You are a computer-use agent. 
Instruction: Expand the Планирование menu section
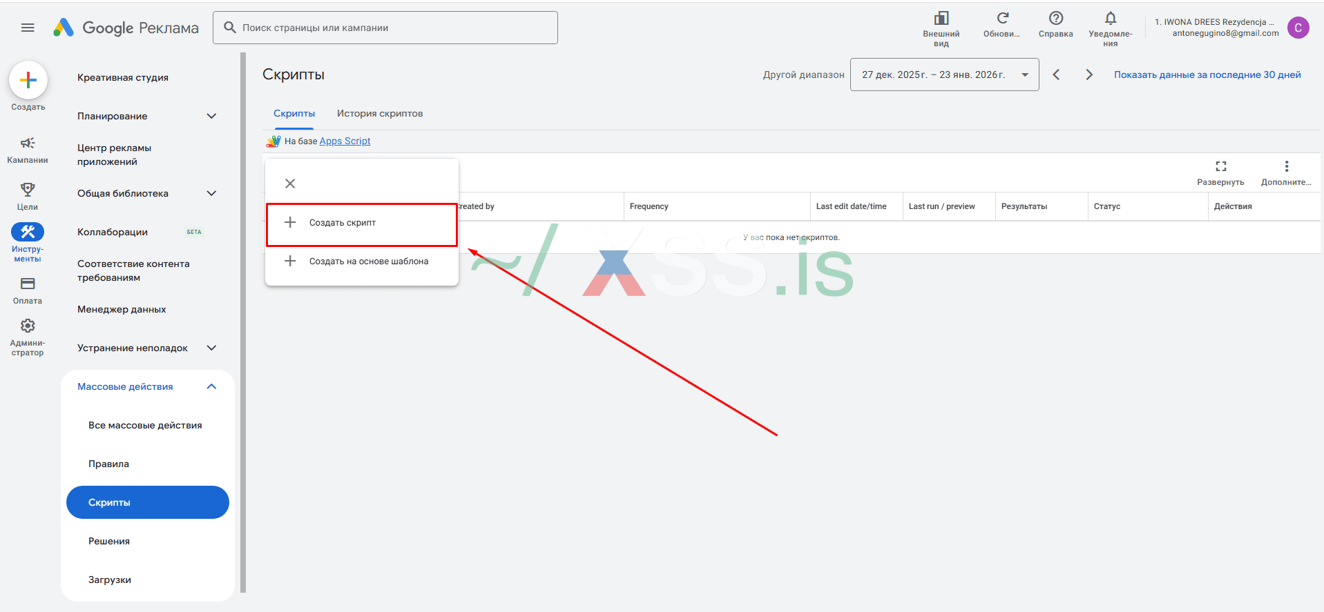pyautogui.click(x=211, y=116)
